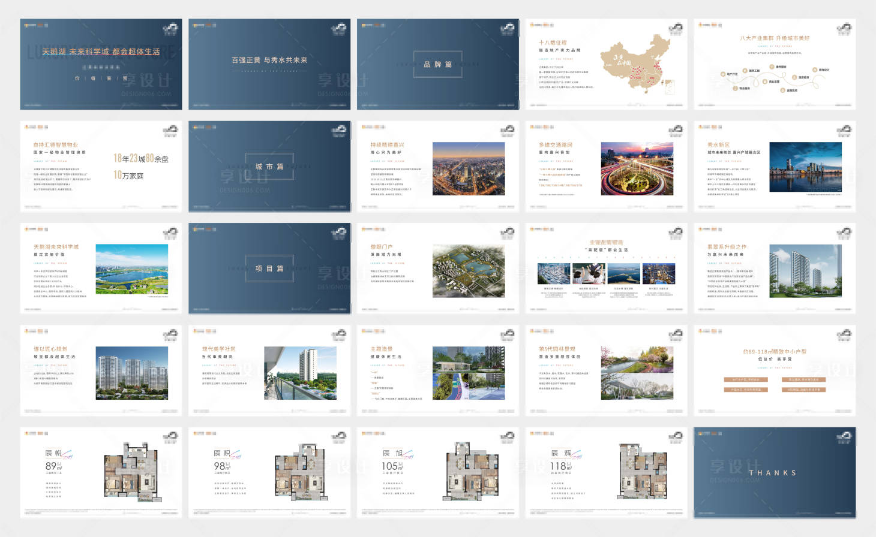Image resolution: width=876 pixels, height=537 pixels.
Task: Open the 98㎡ floor plan image
Action: [x=300, y=471]
